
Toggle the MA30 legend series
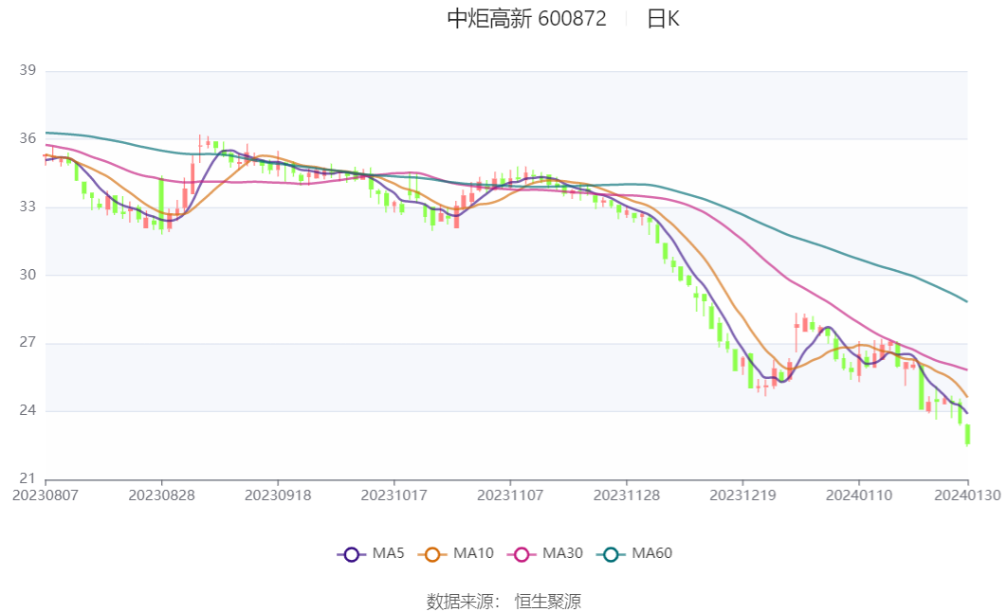(x=544, y=553)
